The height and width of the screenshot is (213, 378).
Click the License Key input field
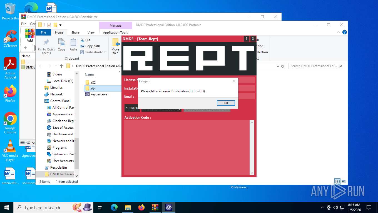(202, 80)
